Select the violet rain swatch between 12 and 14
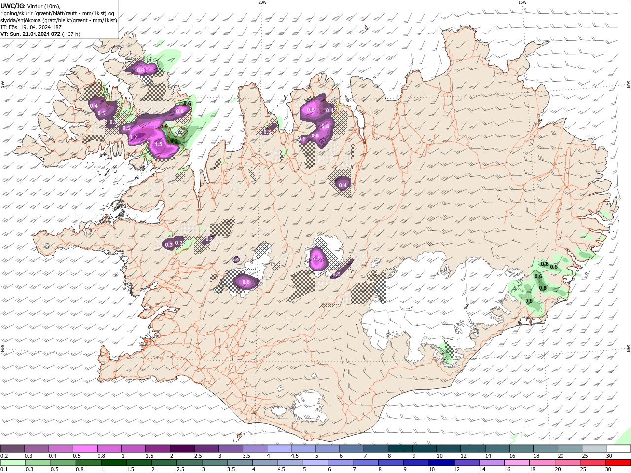Viewport: 631px width, 473px height. (x=466, y=463)
